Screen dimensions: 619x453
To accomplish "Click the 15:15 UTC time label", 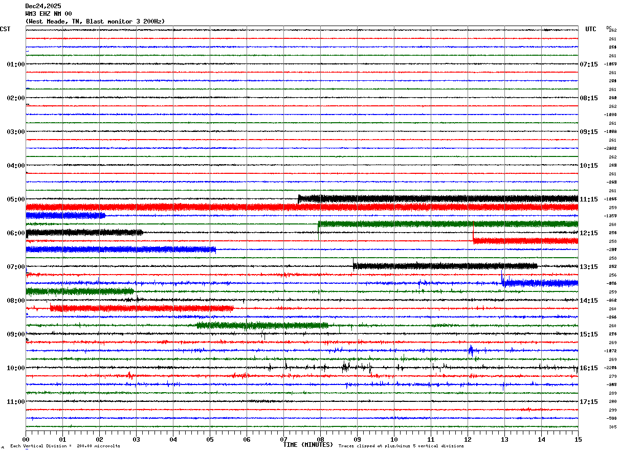I will [589, 334].
